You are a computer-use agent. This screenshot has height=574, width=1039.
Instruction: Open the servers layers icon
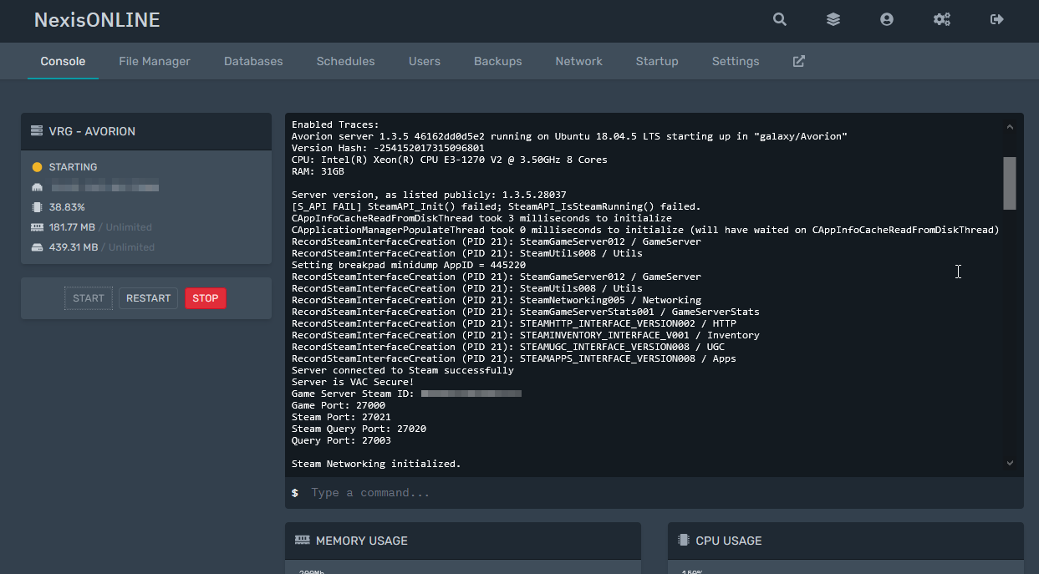click(833, 19)
